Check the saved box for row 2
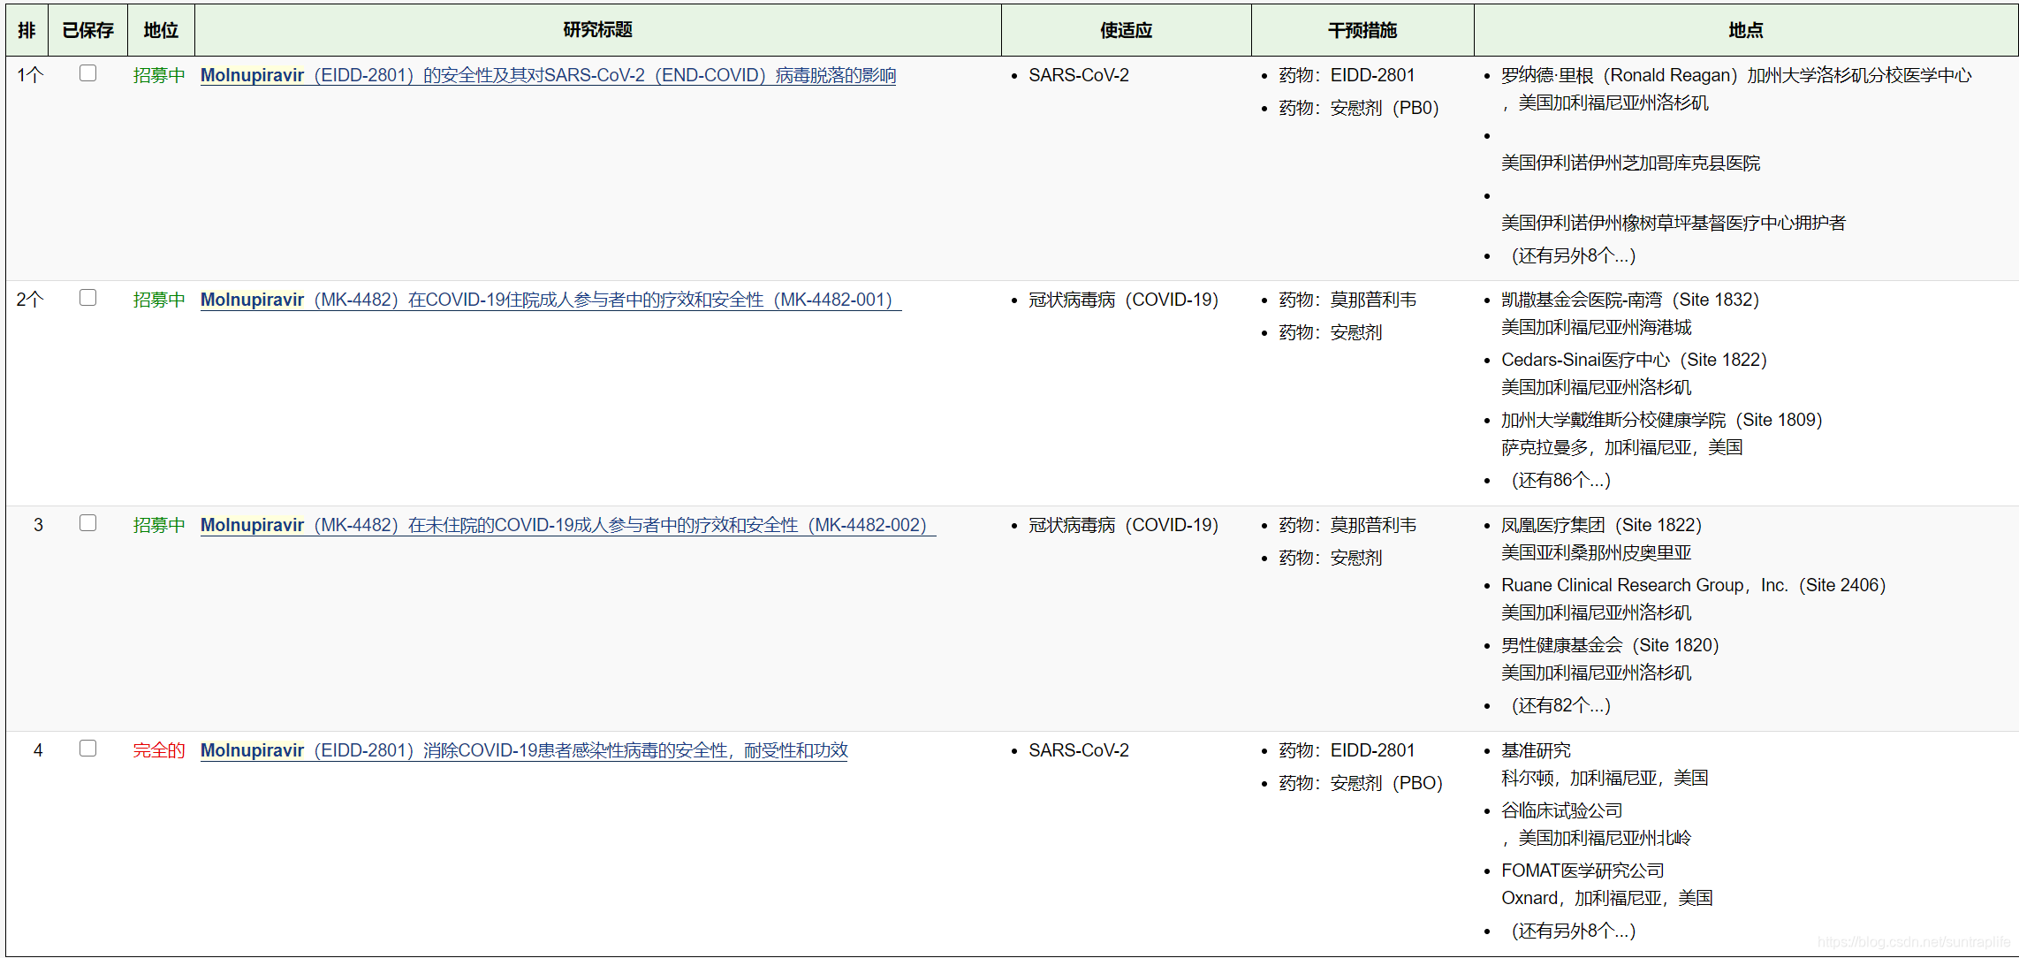This screenshot has height=958, width=2019. coord(87,298)
